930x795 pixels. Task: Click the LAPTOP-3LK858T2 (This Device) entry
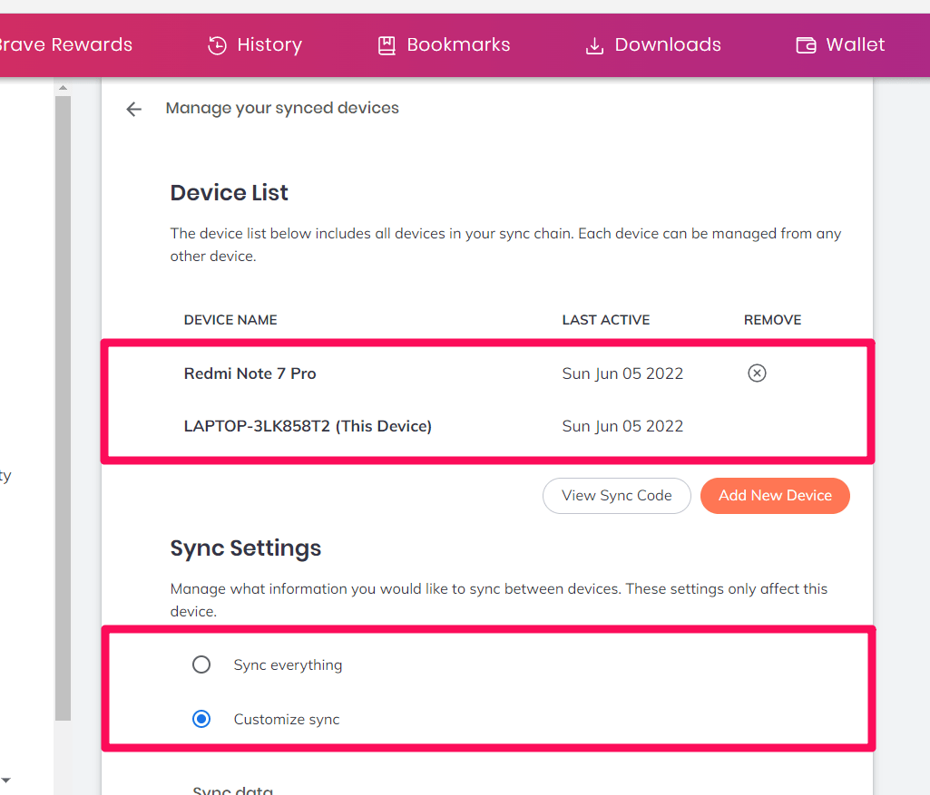[x=308, y=427]
